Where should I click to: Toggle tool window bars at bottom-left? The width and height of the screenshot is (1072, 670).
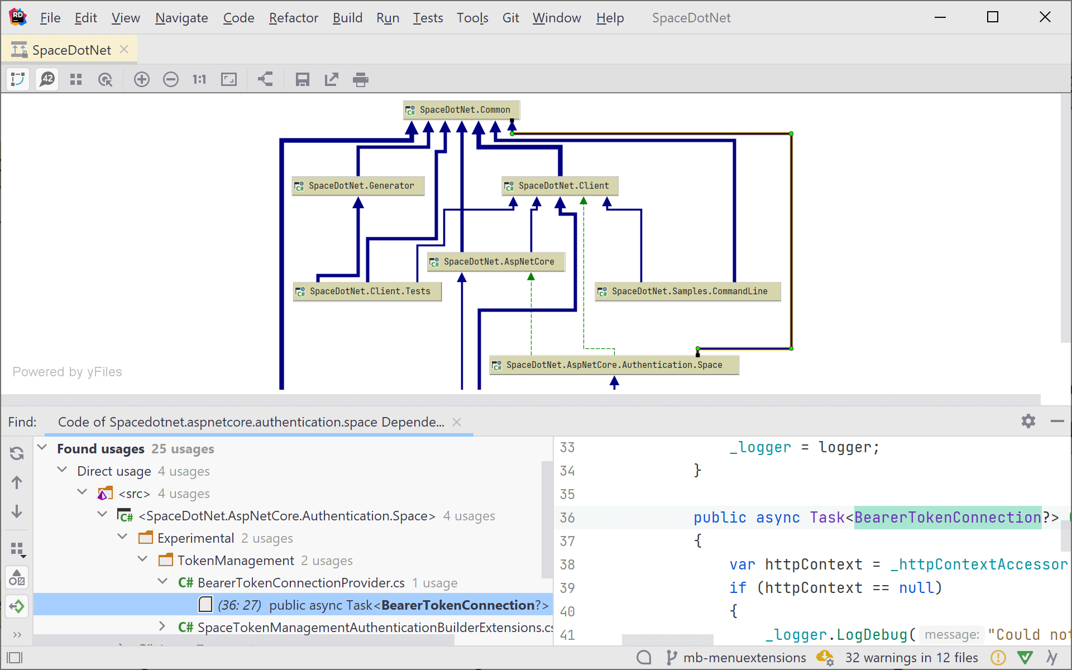tap(15, 658)
